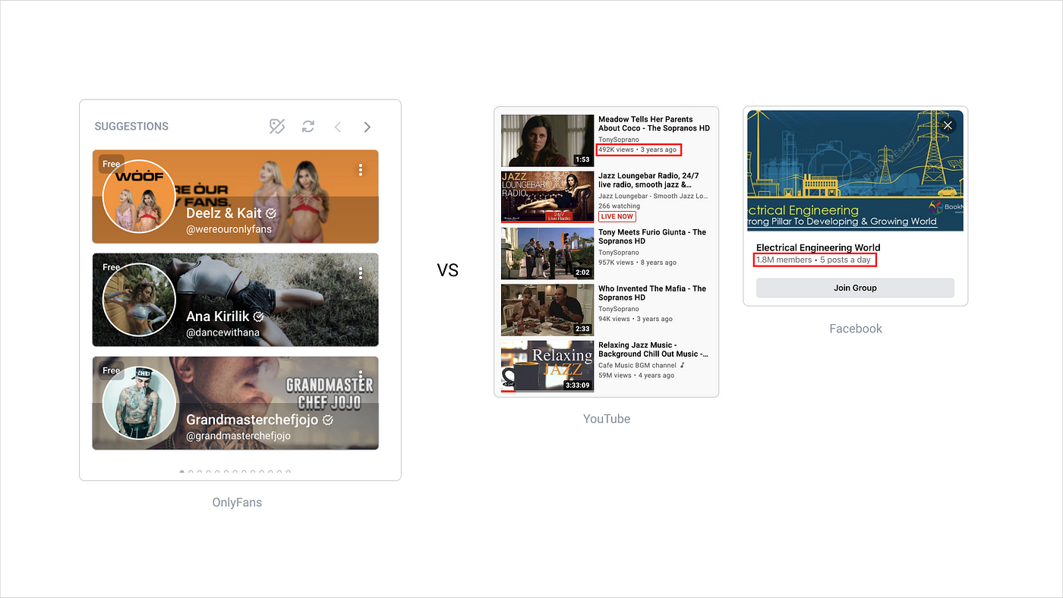Click the Join Group button

[x=855, y=288]
